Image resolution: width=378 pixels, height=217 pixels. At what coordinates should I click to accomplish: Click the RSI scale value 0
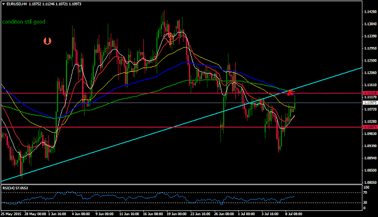click(365, 208)
